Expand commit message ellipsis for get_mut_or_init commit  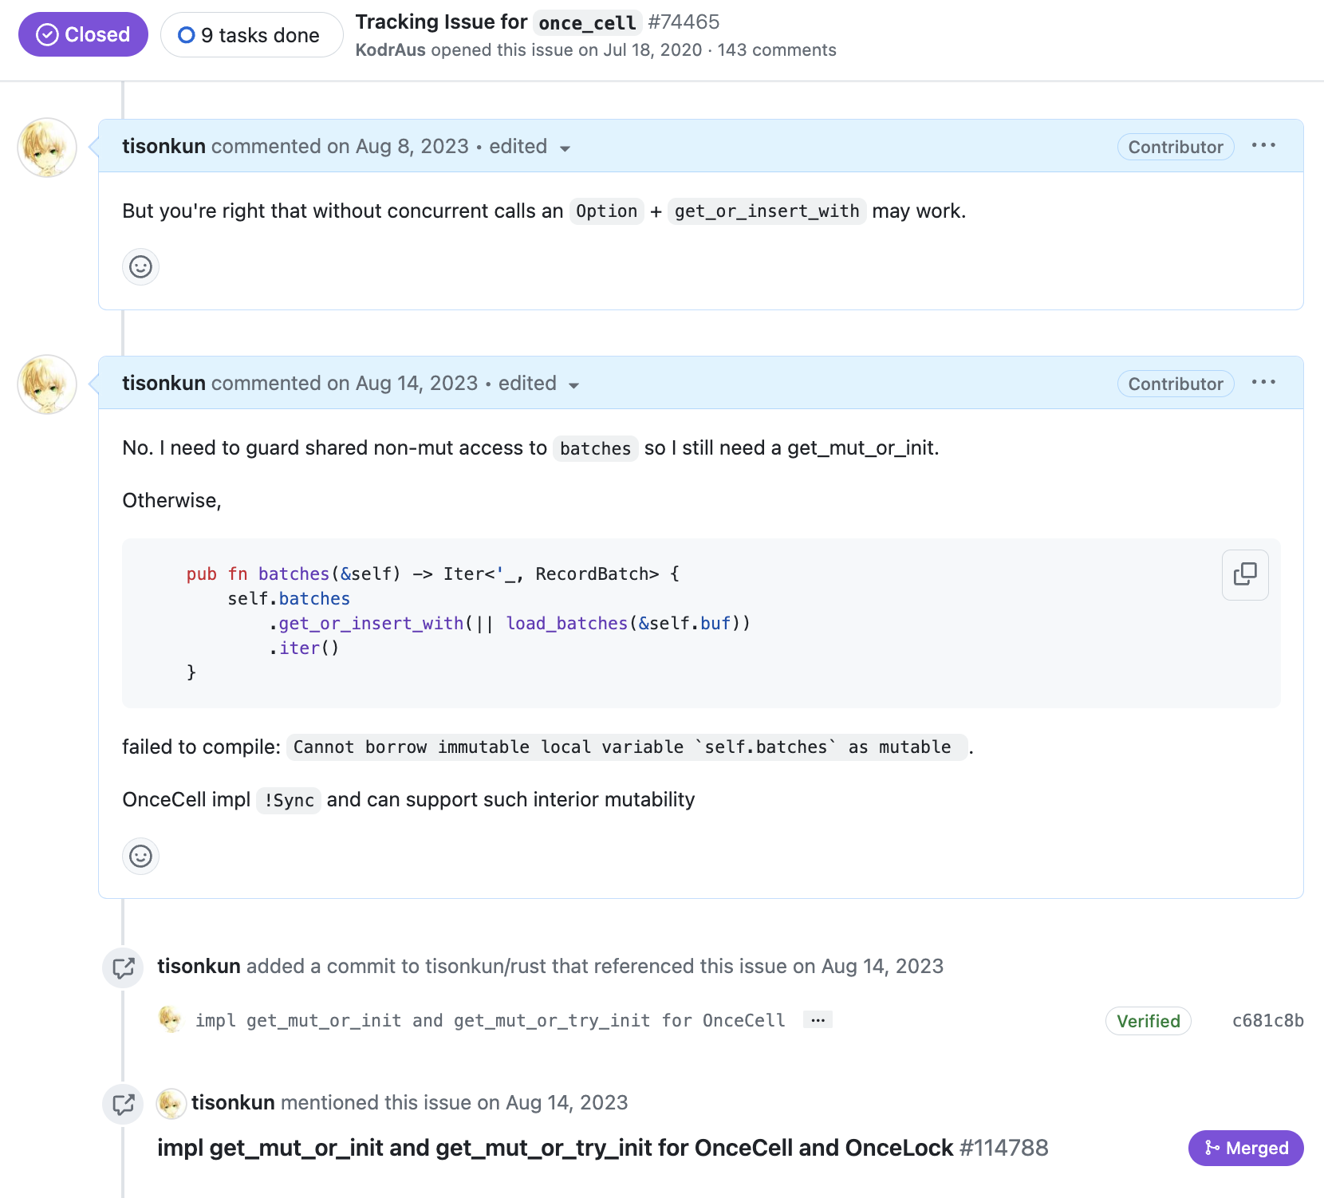818,1020
